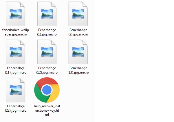Click the label 'Fenerbahçe (1).jpg.micro'
Viewport: 174px width, 122px height.
pyautogui.click(x=47, y=32)
